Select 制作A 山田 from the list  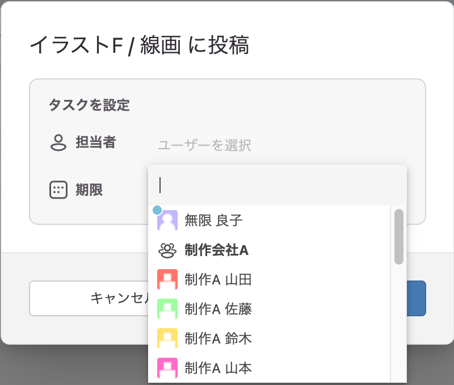(269, 279)
